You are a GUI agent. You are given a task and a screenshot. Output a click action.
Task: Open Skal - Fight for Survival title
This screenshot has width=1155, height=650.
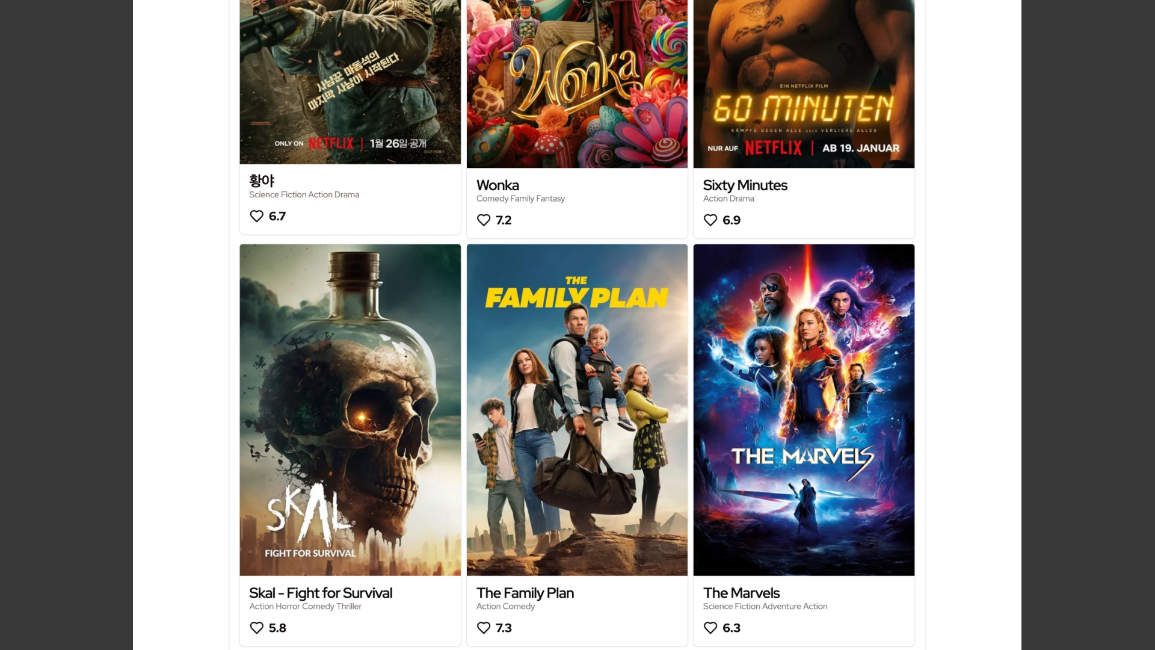[x=321, y=593]
